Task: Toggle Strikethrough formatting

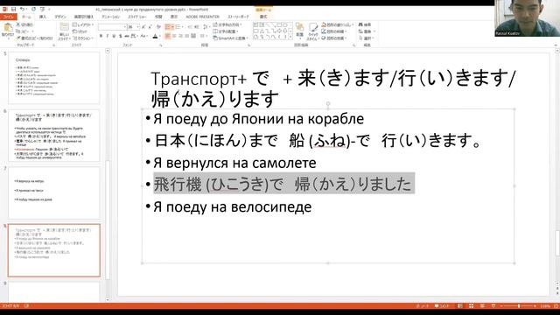Action: pyautogui.click(x=127, y=36)
